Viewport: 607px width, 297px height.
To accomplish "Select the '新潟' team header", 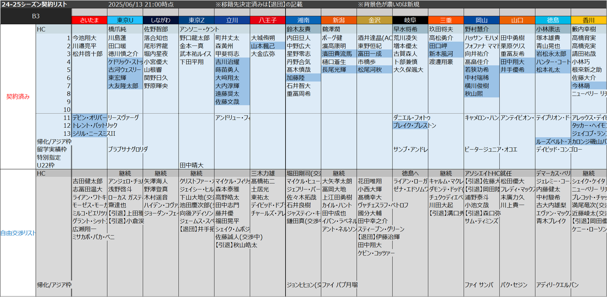I will pyautogui.click(x=338, y=20).
